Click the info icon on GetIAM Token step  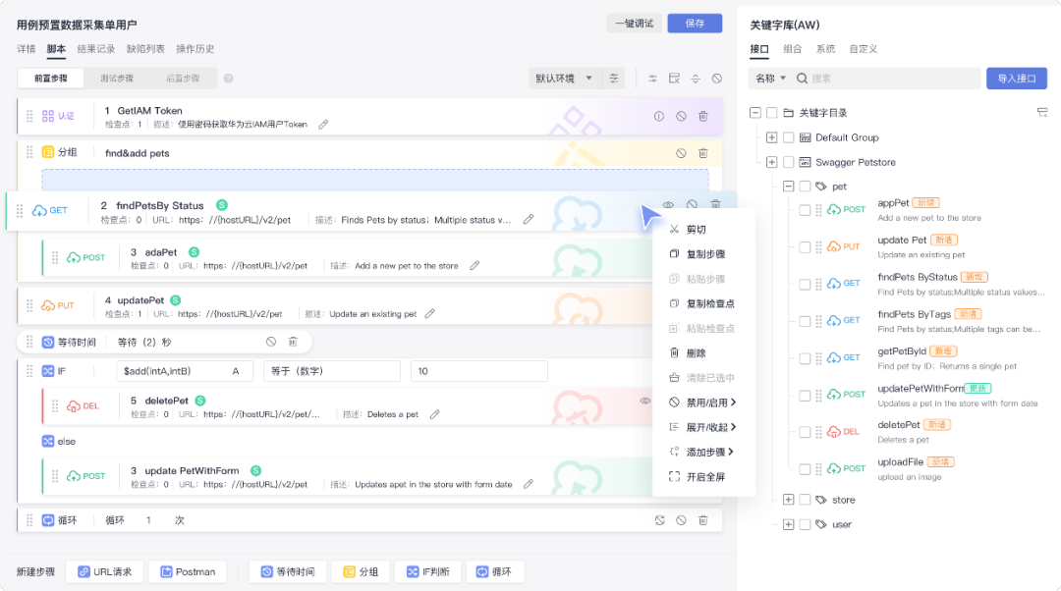[x=659, y=116]
